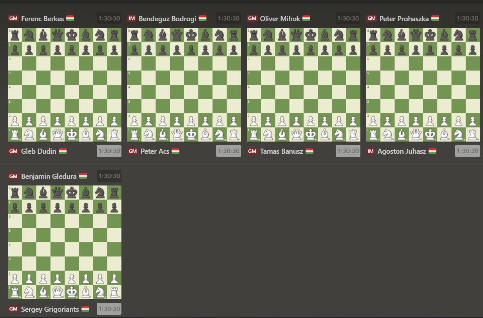This screenshot has height=318, width=483.
Task: Click the IM badge next to Bendeguz Bodrogi
Action: [132, 18]
